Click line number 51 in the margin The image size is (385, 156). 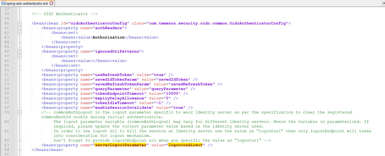(x=6, y=75)
